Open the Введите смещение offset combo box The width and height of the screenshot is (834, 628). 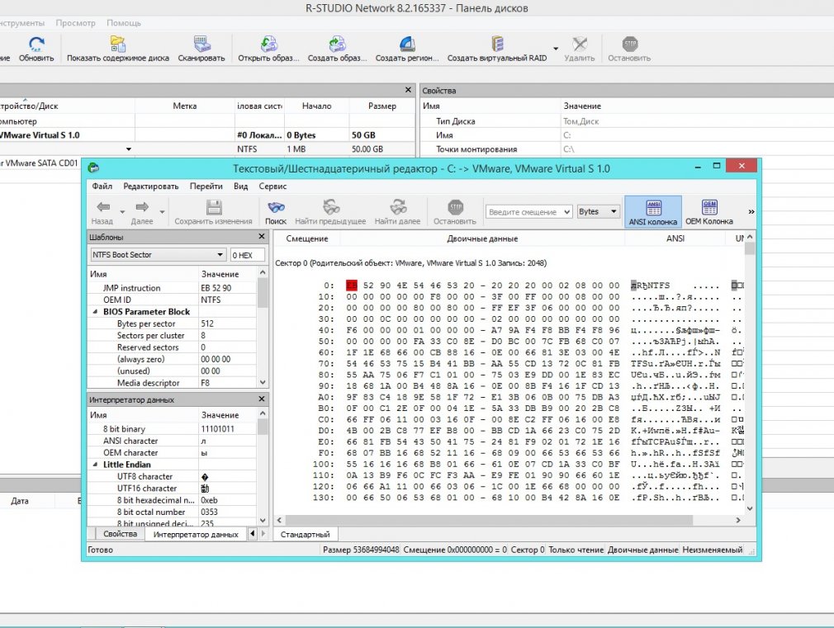click(528, 211)
